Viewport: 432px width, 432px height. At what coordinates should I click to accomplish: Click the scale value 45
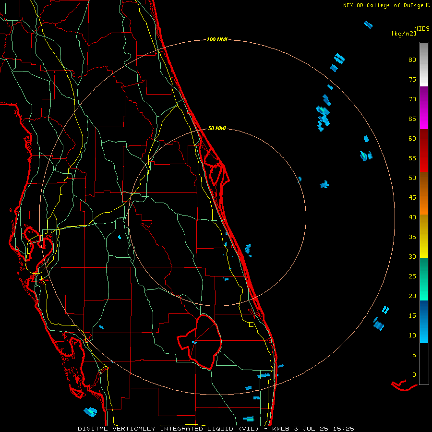pos(412,198)
